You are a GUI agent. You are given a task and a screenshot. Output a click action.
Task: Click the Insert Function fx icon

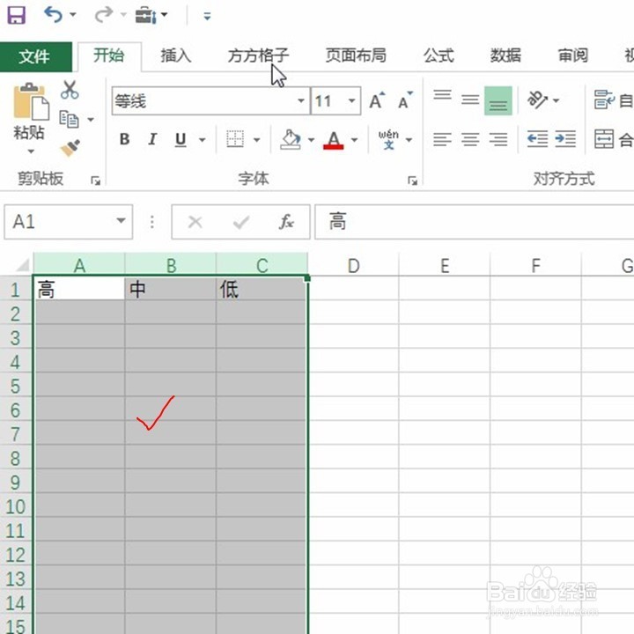coord(287,222)
